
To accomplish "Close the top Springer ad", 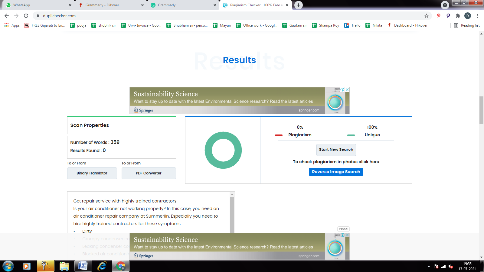I will [347, 89].
